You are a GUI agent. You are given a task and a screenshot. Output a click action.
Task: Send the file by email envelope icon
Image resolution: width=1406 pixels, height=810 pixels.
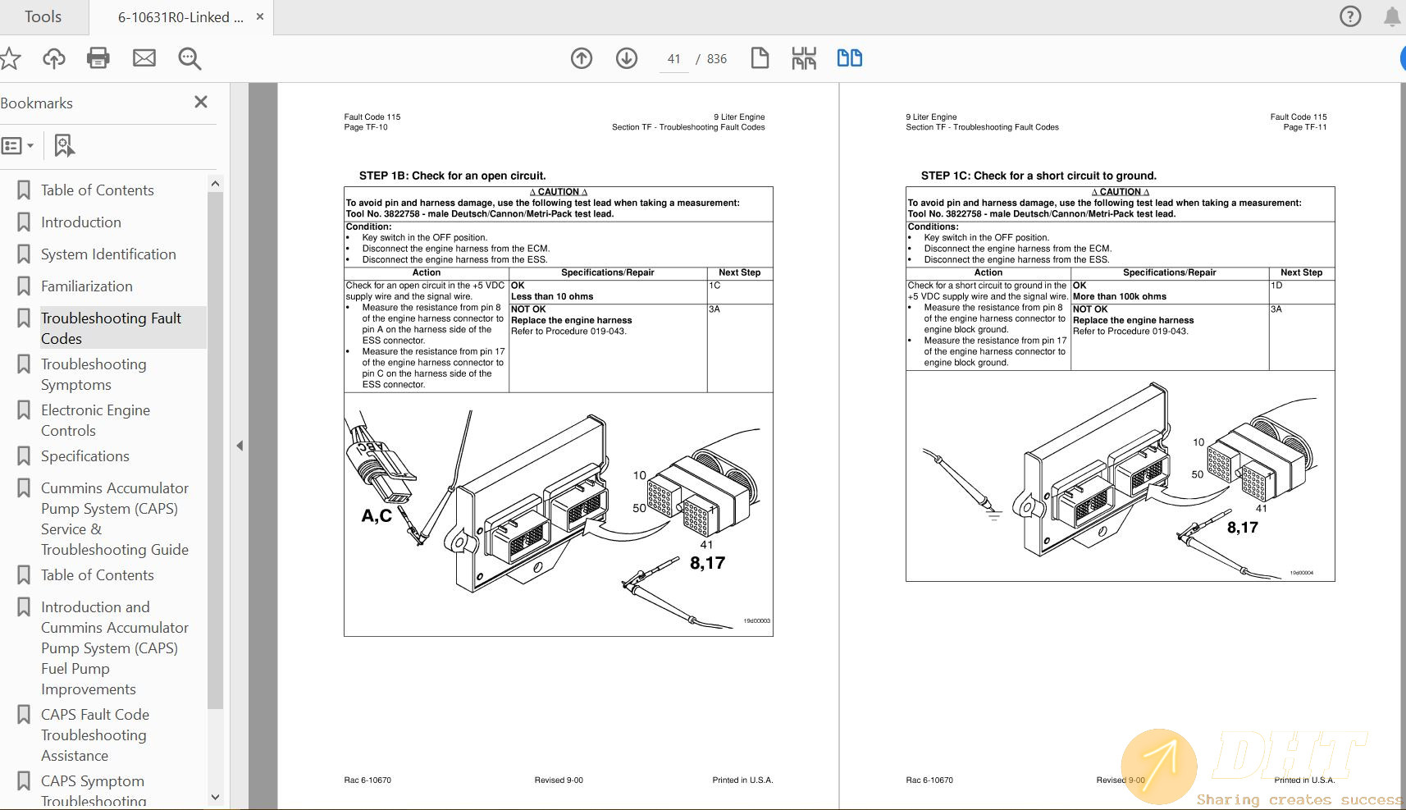[144, 58]
